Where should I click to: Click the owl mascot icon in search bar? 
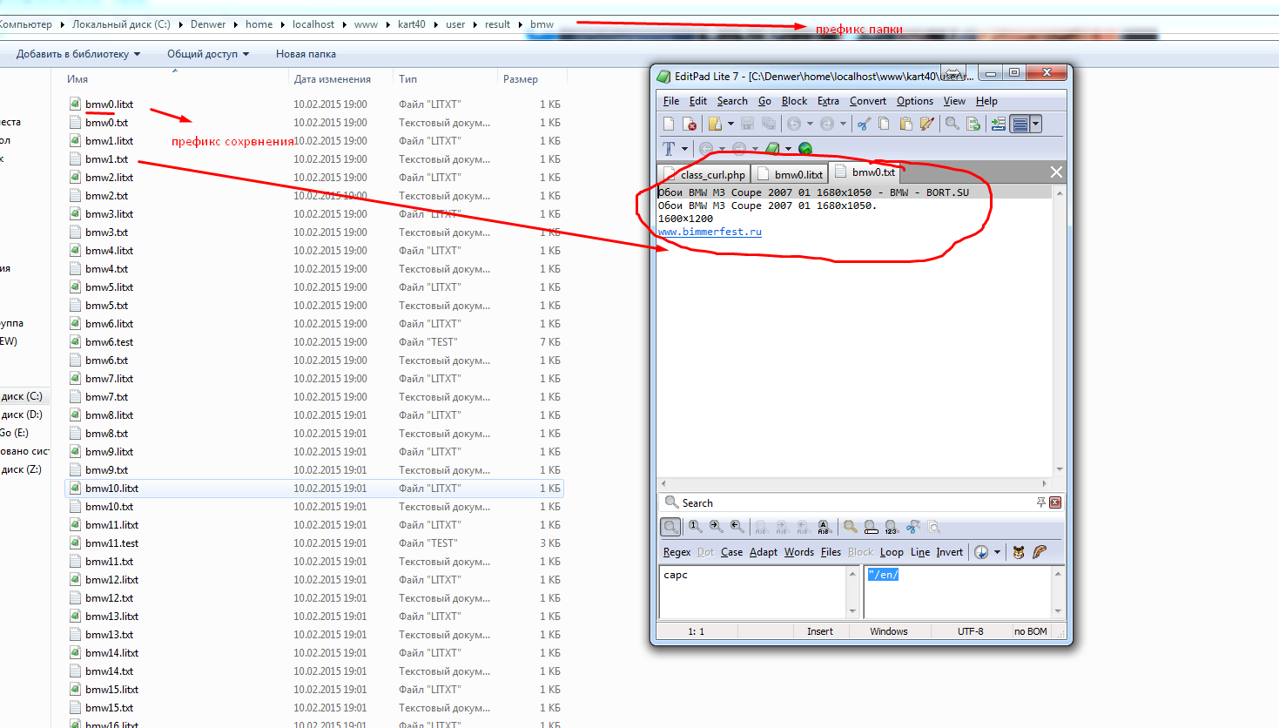pyautogui.click(x=1019, y=552)
